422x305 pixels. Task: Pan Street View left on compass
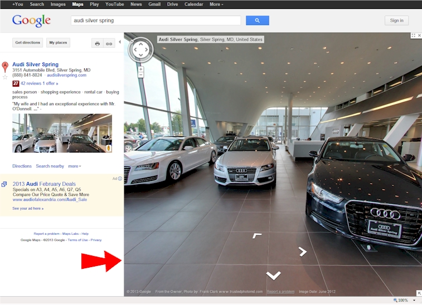click(135, 50)
